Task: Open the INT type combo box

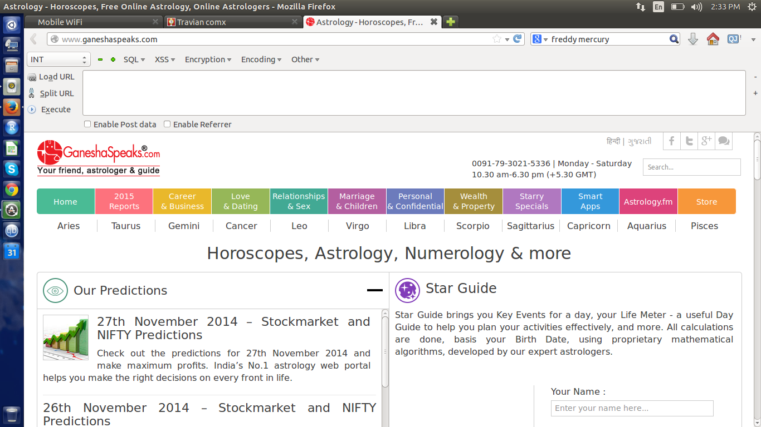Action: pyautogui.click(x=58, y=59)
